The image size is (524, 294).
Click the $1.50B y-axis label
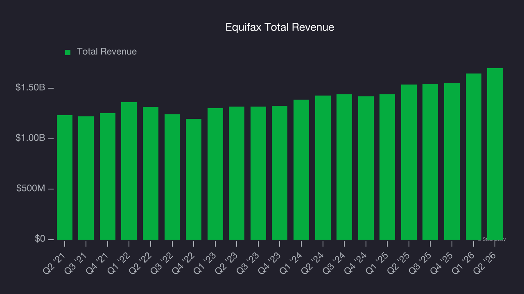(x=30, y=88)
